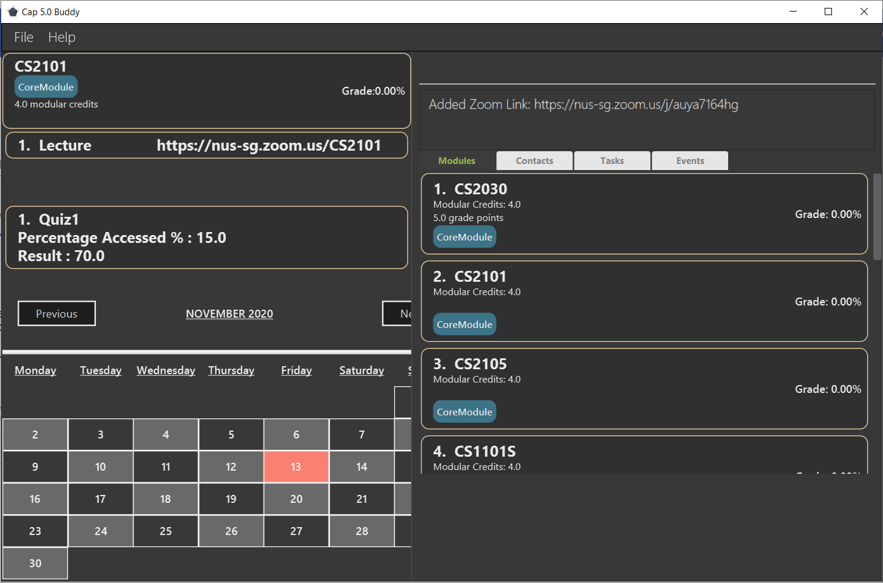This screenshot has height=583, width=883.
Task: Select day 23 on calendar
Action: [35, 531]
